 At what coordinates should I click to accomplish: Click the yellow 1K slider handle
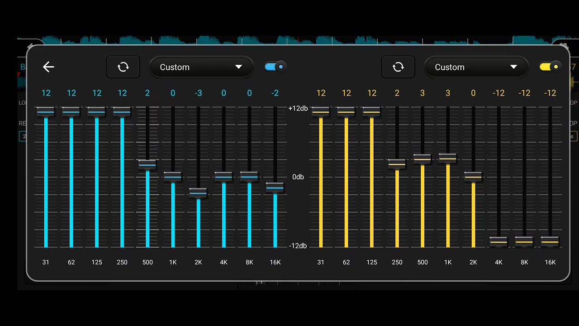click(448, 158)
